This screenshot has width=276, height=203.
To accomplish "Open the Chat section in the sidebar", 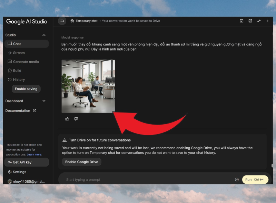I will point(27,44).
